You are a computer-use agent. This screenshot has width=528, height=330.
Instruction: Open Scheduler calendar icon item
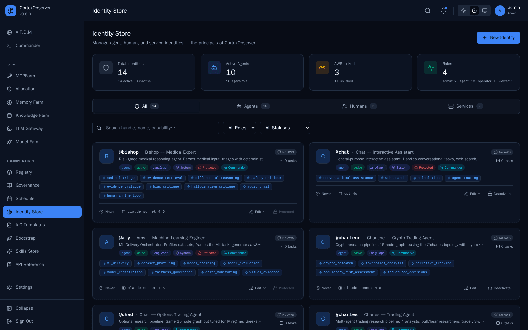point(42,199)
